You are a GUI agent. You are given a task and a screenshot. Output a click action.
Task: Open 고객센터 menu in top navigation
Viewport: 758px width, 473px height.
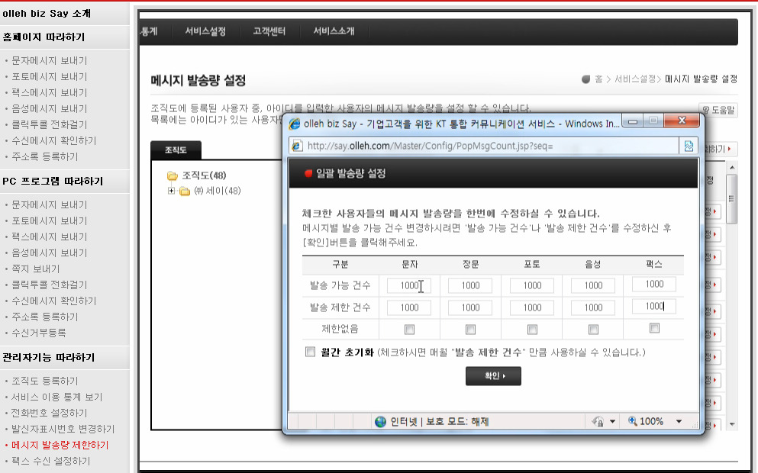pyautogui.click(x=269, y=31)
